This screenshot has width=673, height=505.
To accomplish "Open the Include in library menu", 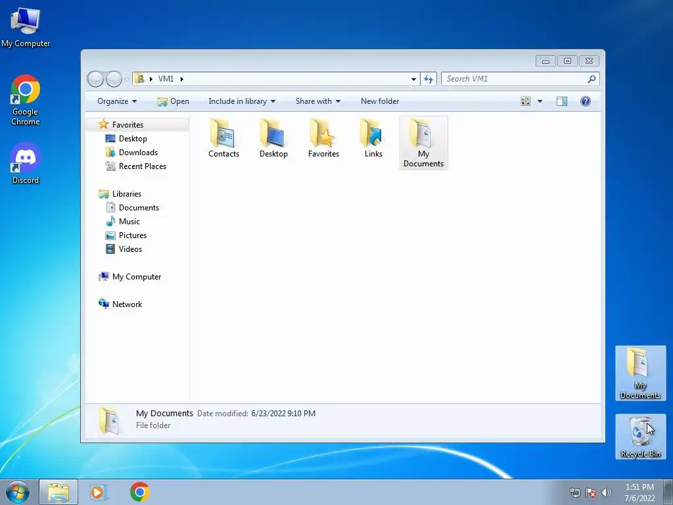I will pos(242,101).
